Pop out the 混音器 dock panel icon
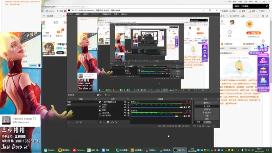The image size is (272, 153). coord(192,99)
